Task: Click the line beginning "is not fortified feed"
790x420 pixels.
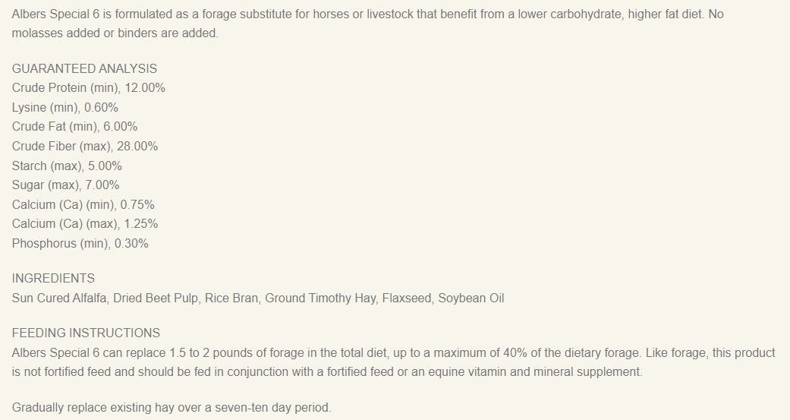Action: click(327, 372)
